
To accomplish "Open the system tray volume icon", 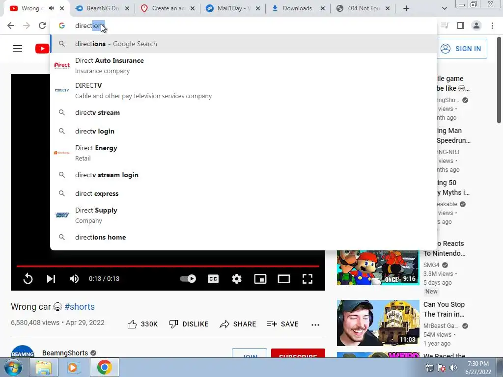I will (x=453, y=368).
